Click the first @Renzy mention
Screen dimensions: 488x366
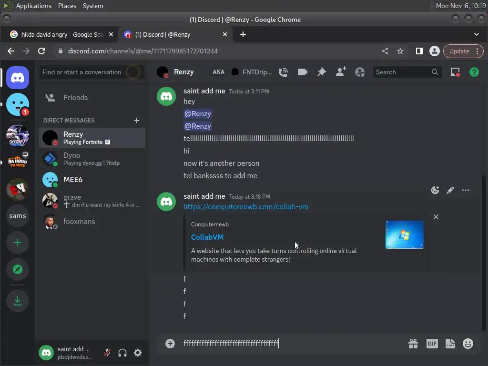click(x=198, y=114)
